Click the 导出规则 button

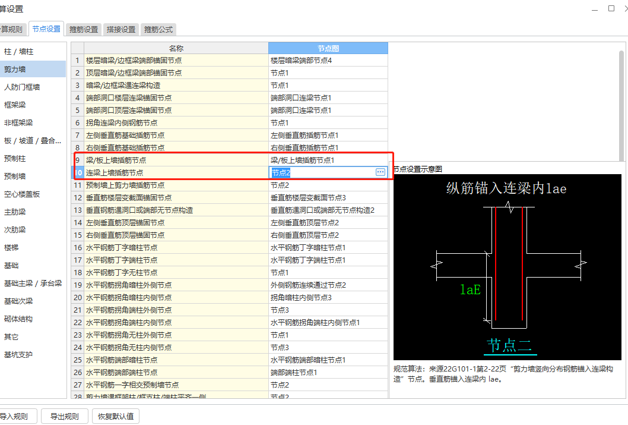tap(64, 416)
